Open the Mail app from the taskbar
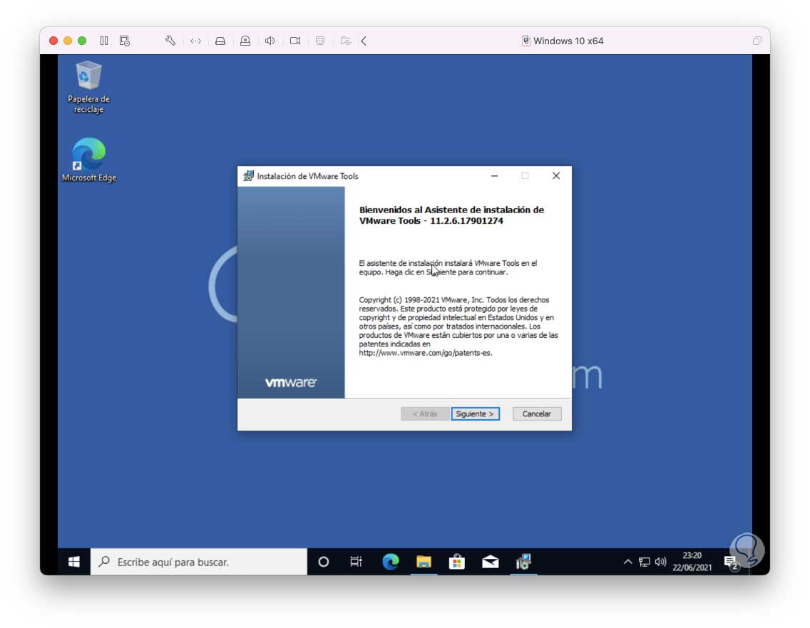 491,562
